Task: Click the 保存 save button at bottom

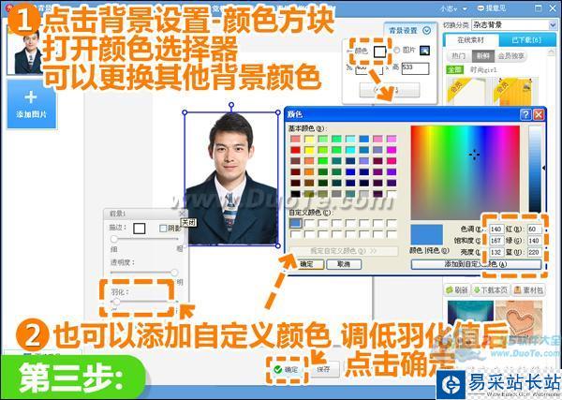Action: pyautogui.click(x=323, y=369)
